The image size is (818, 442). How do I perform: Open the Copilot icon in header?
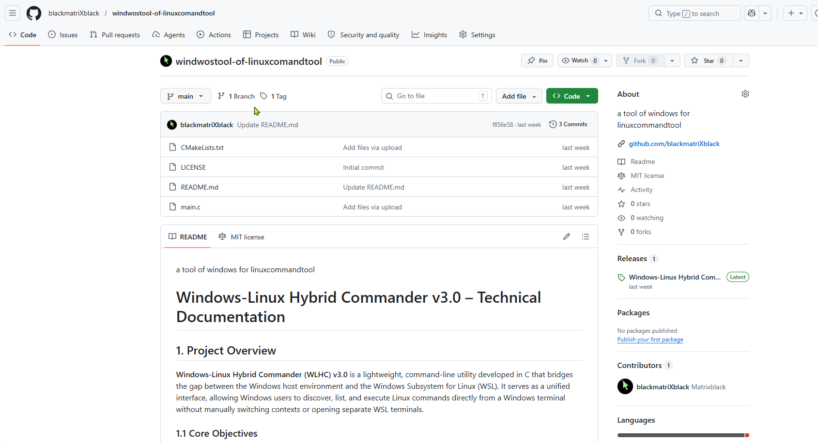click(x=752, y=13)
